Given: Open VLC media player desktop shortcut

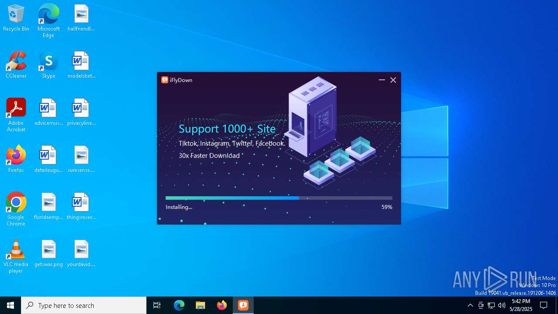Looking at the screenshot, I should (x=16, y=256).
